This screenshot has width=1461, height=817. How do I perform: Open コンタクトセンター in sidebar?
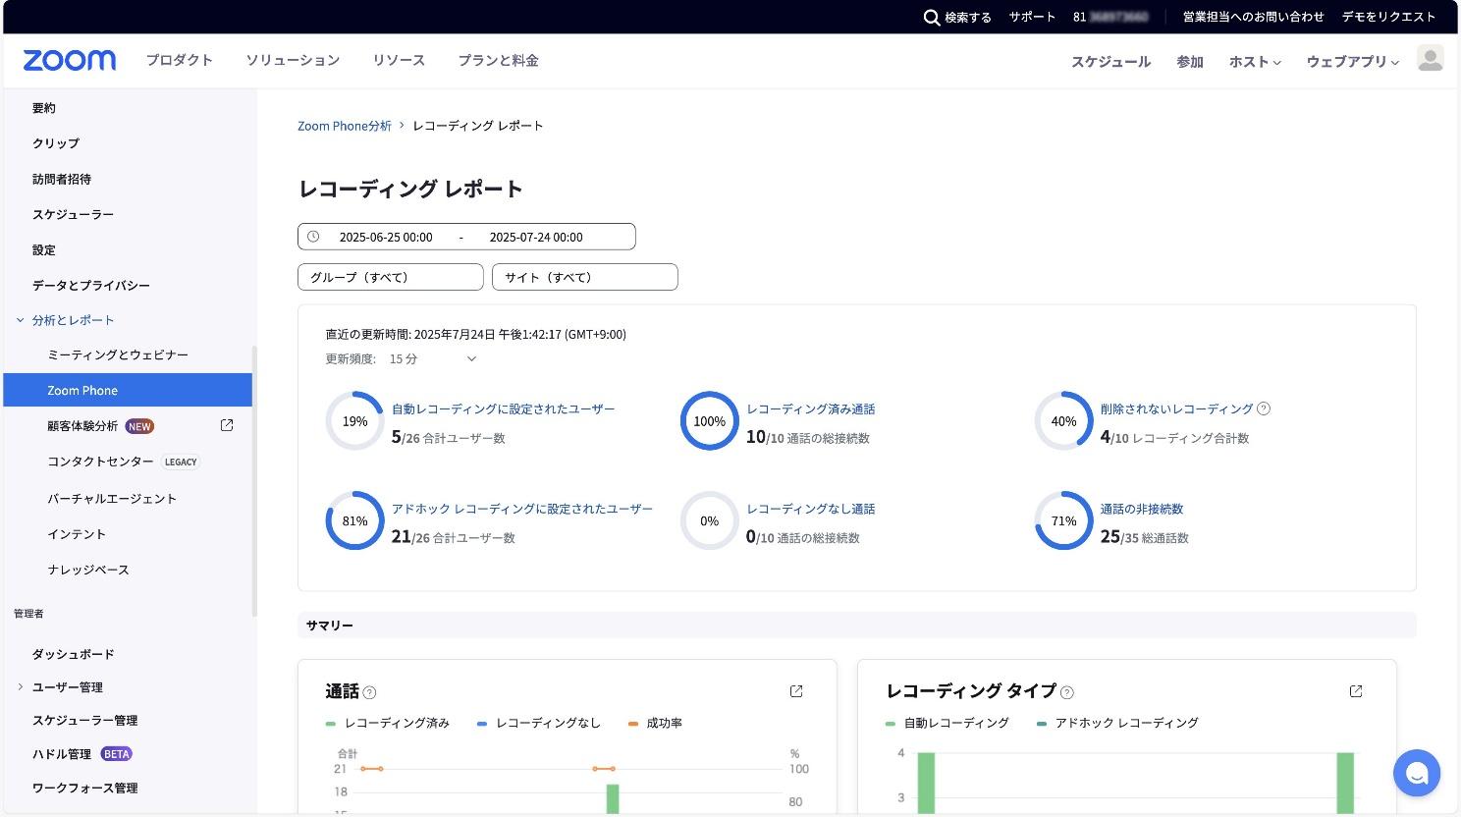[100, 462]
